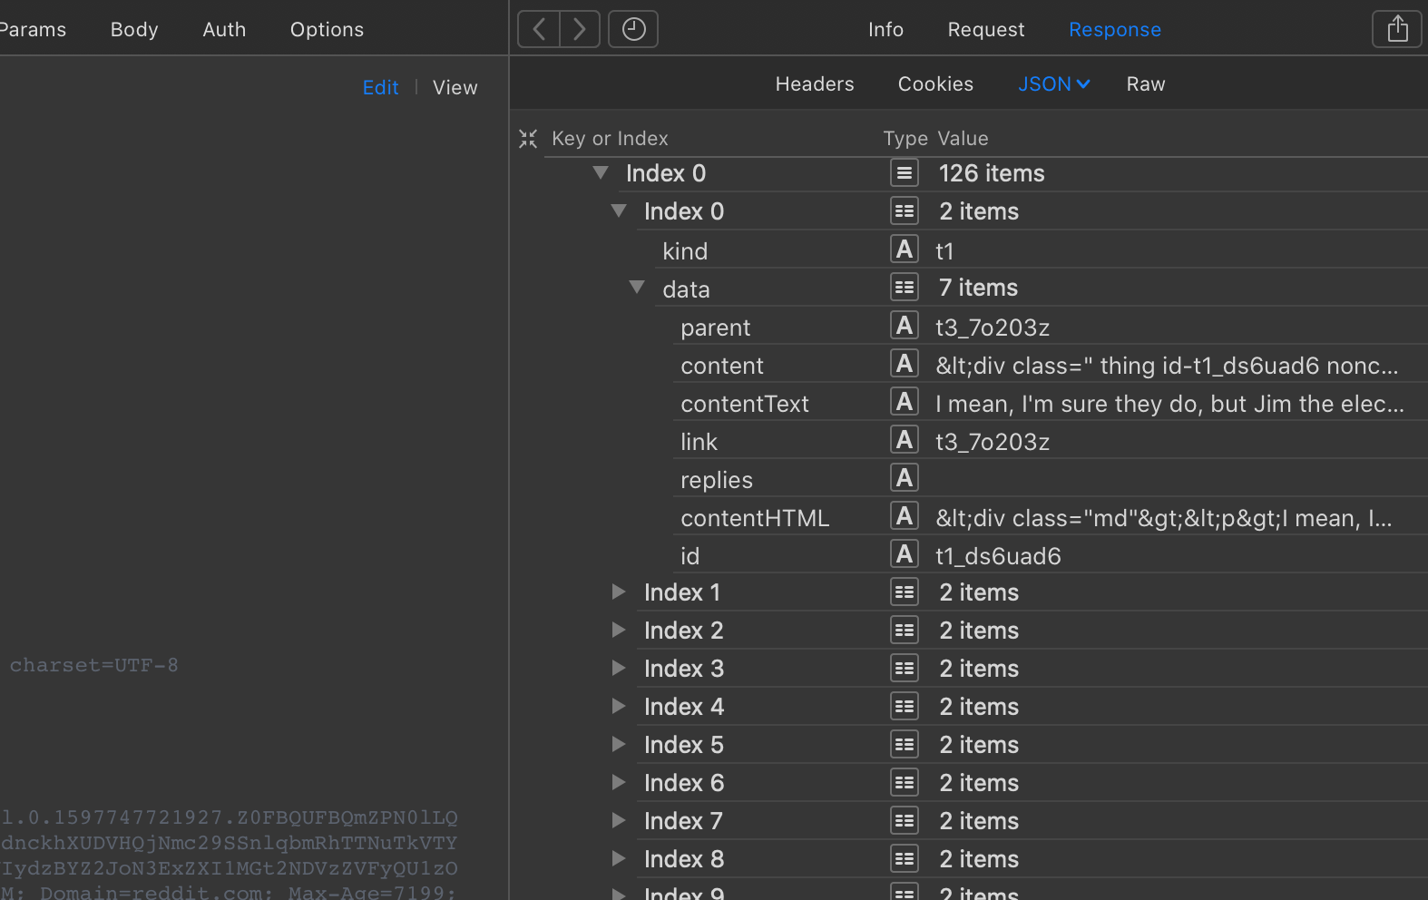1428x900 pixels.
Task: Expand the Index 5 row
Action: coord(619,745)
